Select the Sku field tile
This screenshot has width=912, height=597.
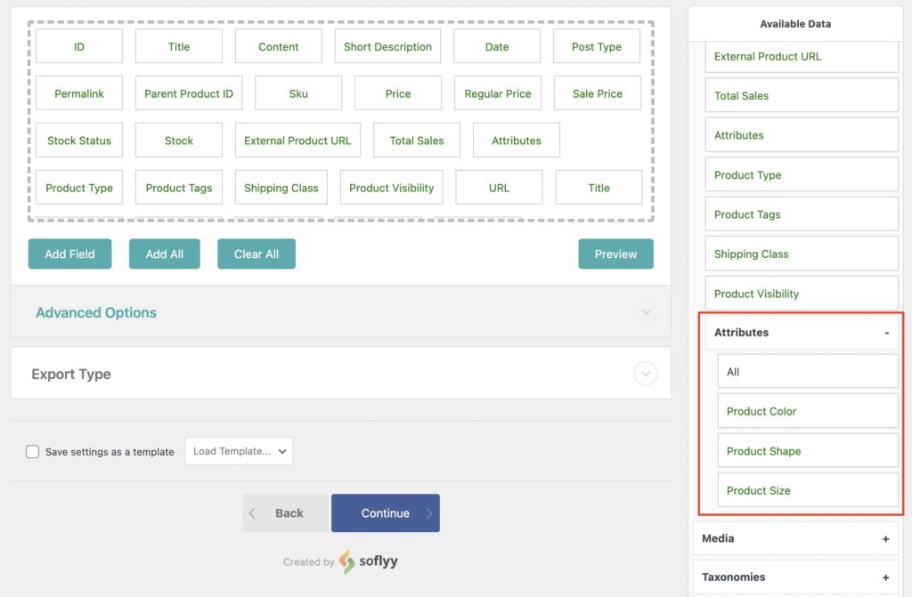(x=298, y=93)
